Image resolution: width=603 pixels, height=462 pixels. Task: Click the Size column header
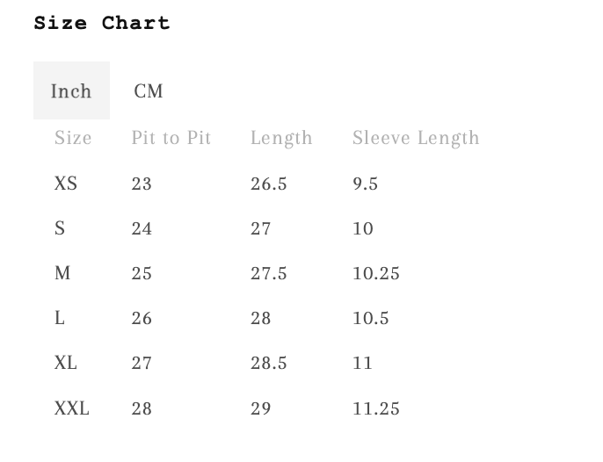click(x=73, y=138)
